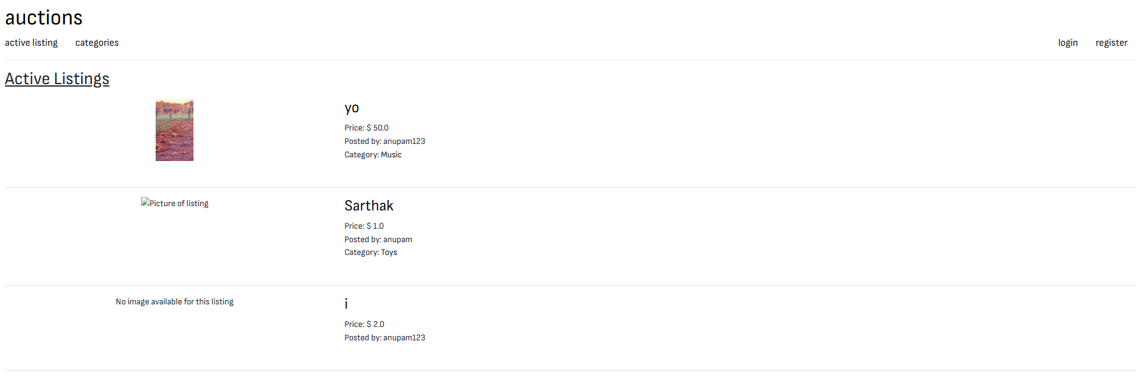Viewport: 1142px width, 380px height.
Task: Open the auctions site title
Action: tap(44, 18)
